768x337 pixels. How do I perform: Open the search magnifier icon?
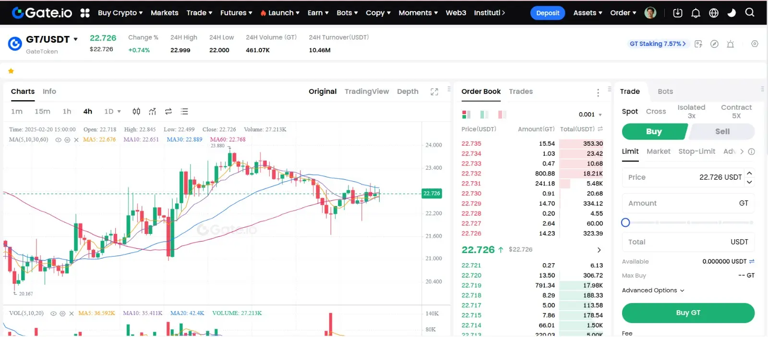click(750, 12)
